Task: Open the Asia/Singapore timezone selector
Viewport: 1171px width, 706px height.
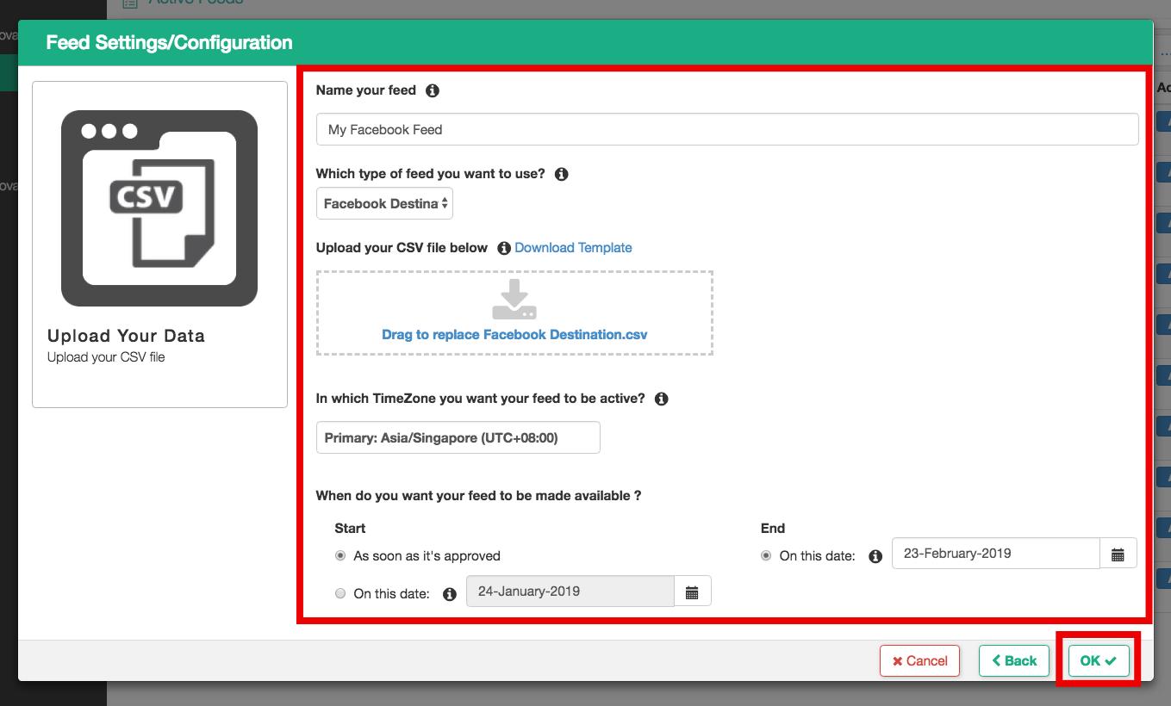Action: (x=458, y=437)
